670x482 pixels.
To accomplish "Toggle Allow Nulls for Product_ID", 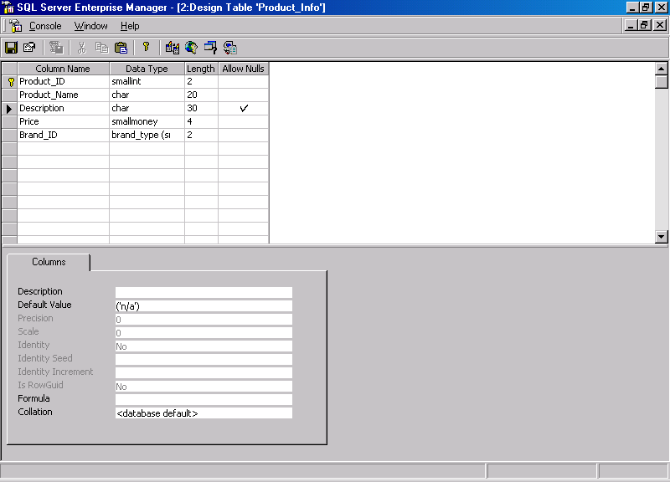I will pos(244,81).
